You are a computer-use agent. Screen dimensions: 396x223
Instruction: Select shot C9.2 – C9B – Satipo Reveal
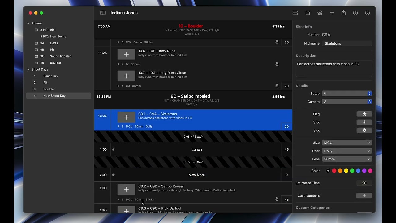point(193,193)
